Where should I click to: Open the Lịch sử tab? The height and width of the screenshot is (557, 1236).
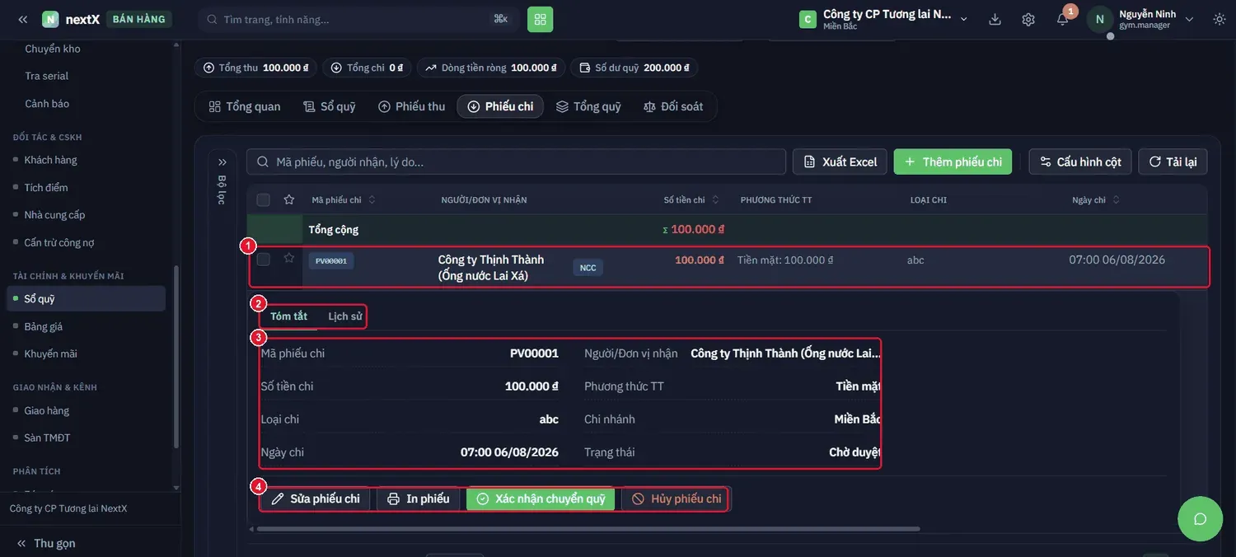click(x=345, y=316)
